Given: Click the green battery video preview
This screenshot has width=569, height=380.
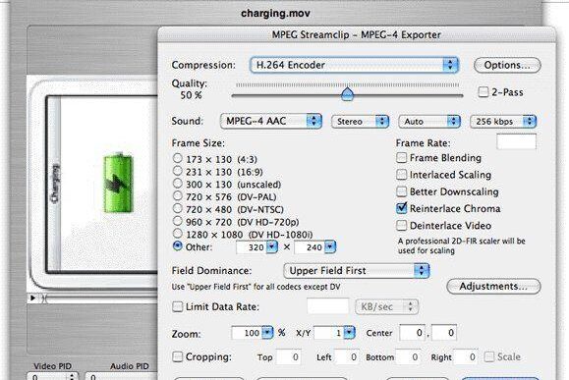Looking at the screenshot, I should click(x=118, y=183).
